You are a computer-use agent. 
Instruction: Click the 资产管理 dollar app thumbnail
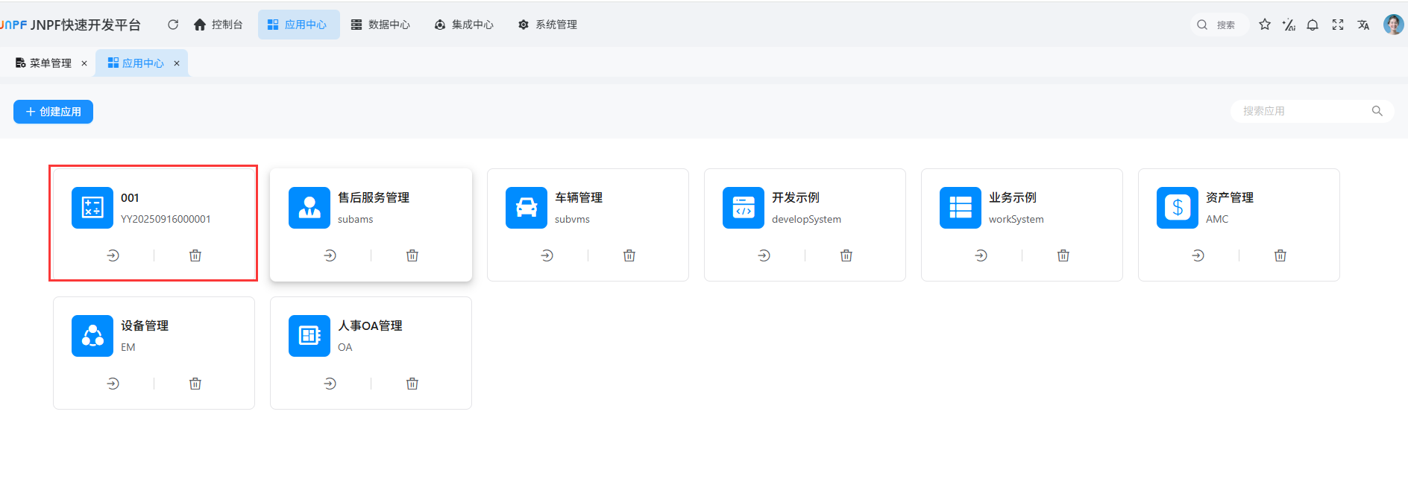click(x=1178, y=208)
